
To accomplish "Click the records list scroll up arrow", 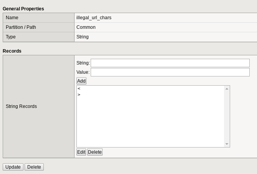I will pyautogui.click(x=227, y=89).
